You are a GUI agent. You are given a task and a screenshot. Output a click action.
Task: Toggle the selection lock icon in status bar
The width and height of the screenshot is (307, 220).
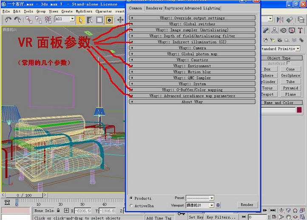[58, 210]
